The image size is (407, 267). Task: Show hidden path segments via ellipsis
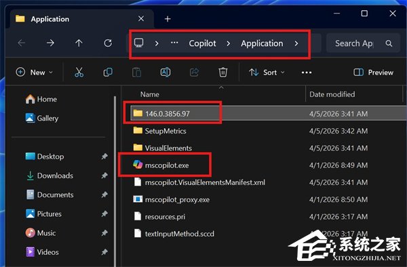tap(174, 43)
